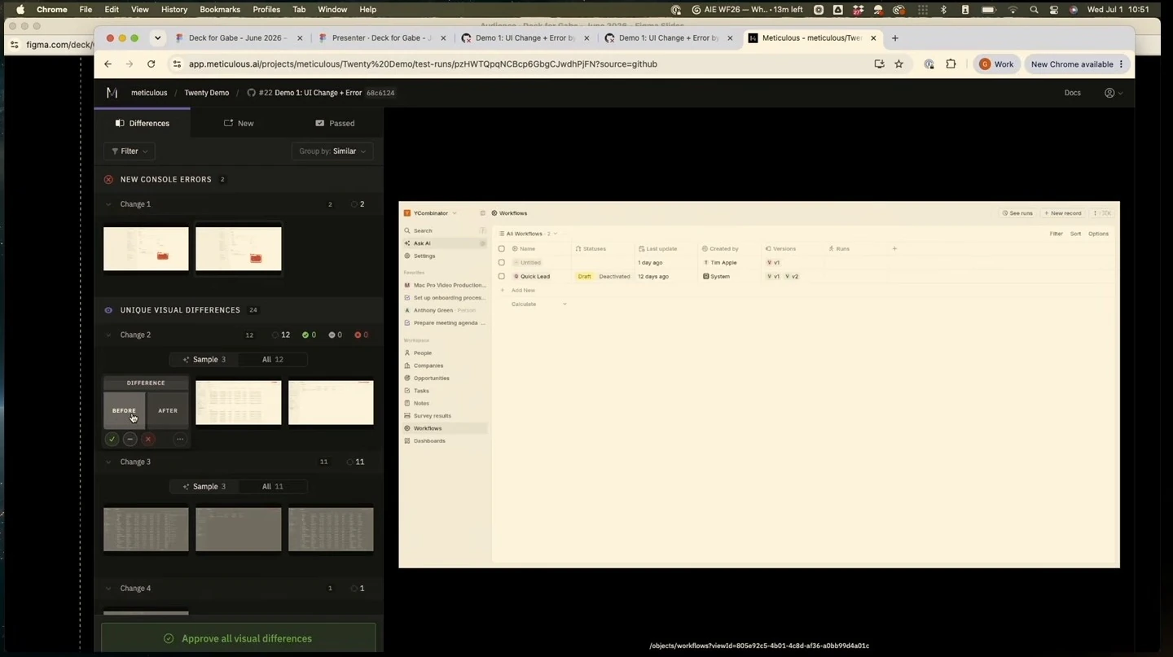Image resolution: width=1173 pixels, height=657 pixels.
Task: Switch Change 2 to All 12 view
Action: pos(273,359)
